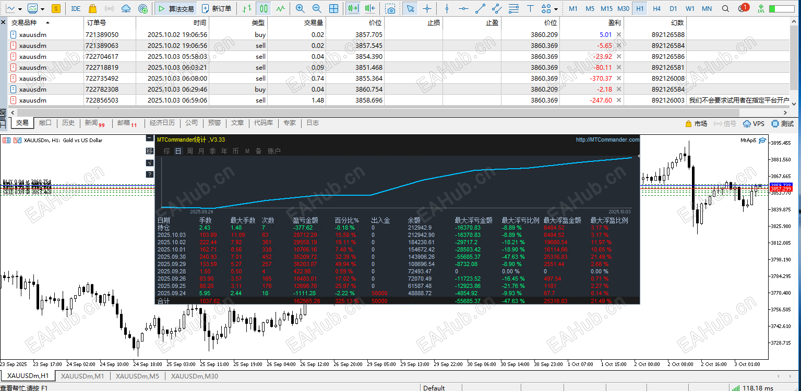Viewport: 801px width, 391px height.
Task: Click the yellow dollar trading icon
Action: click(56, 8)
